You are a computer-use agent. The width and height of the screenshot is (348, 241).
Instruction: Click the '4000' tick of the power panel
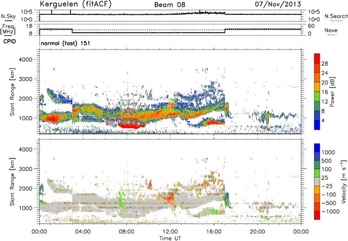click(x=25, y=60)
